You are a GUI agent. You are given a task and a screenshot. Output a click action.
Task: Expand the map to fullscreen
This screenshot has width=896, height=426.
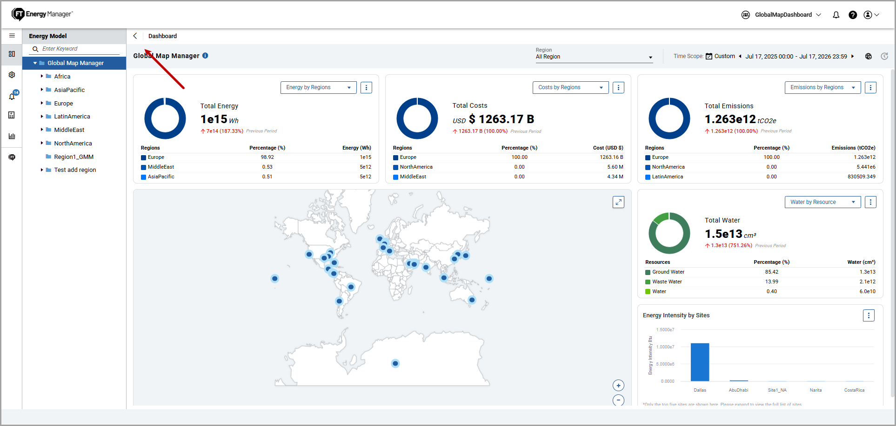click(618, 202)
